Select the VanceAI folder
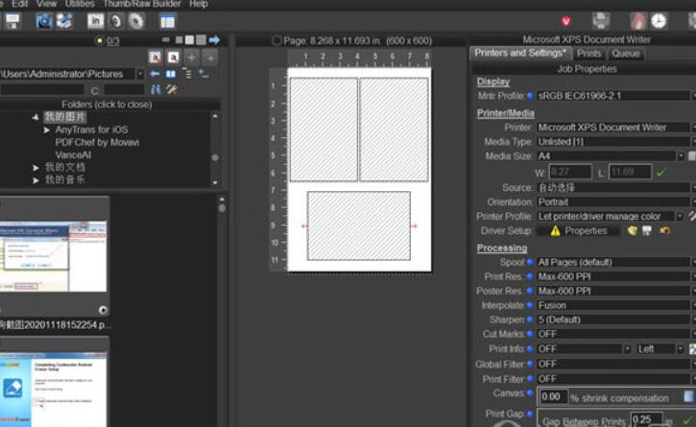This screenshot has width=696, height=427. tap(73, 154)
